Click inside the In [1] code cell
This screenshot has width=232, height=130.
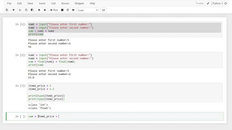pyautogui.click(x=125, y=29)
